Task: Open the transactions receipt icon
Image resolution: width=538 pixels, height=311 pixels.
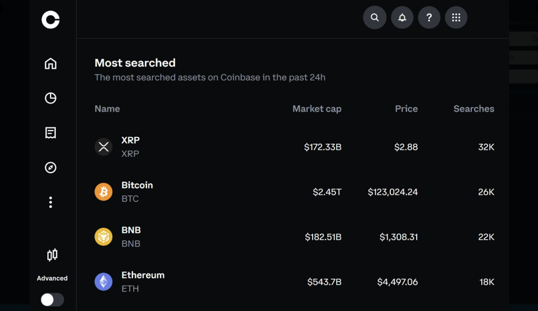Action: tap(50, 133)
